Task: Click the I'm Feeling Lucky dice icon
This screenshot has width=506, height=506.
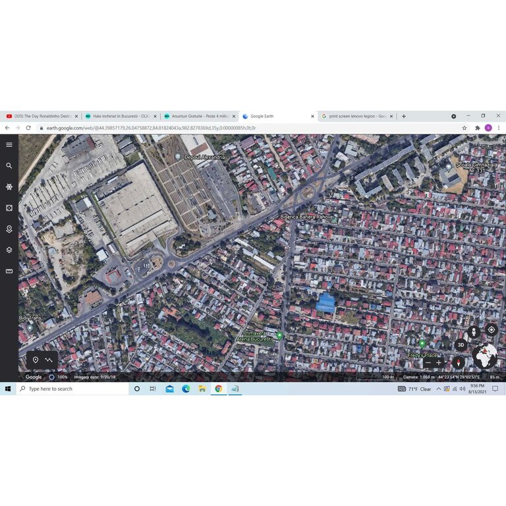Action: 9,208
